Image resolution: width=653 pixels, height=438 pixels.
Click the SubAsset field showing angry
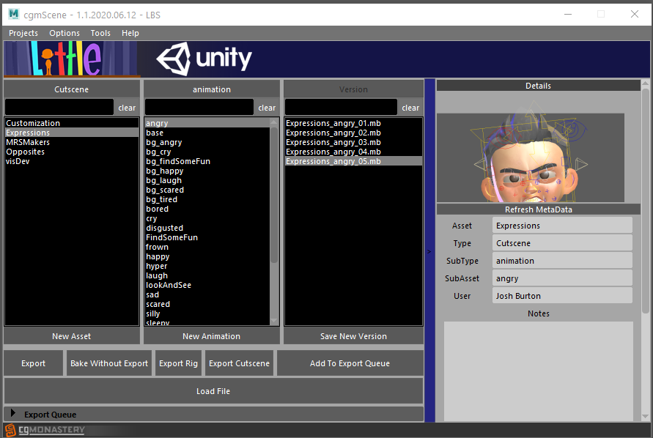[562, 278]
